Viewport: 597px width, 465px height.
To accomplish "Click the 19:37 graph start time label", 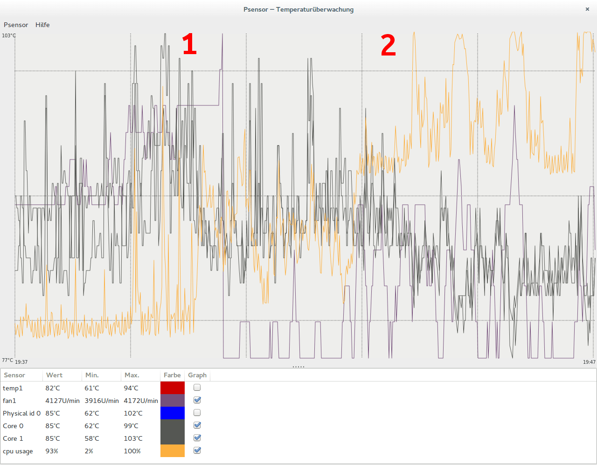I will (x=21, y=362).
